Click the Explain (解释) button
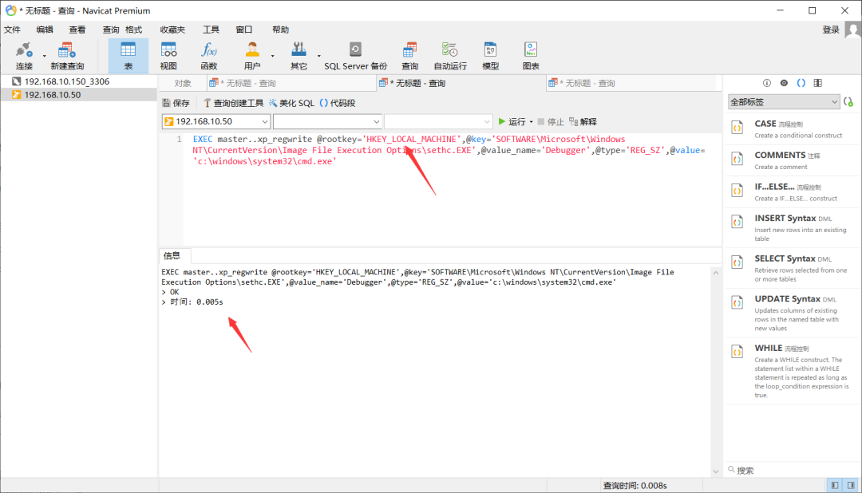Image resolution: width=862 pixels, height=493 pixels. coord(583,121)
